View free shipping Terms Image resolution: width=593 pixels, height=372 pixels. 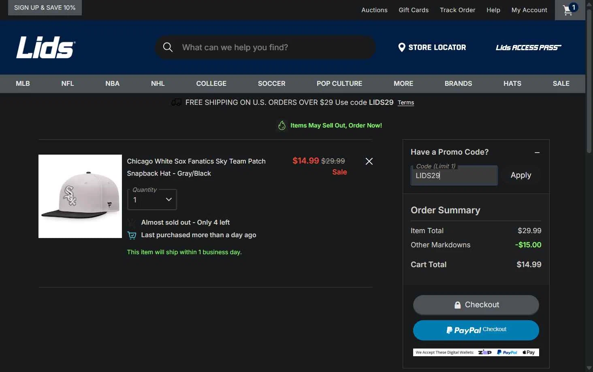(x=406, y=103)
